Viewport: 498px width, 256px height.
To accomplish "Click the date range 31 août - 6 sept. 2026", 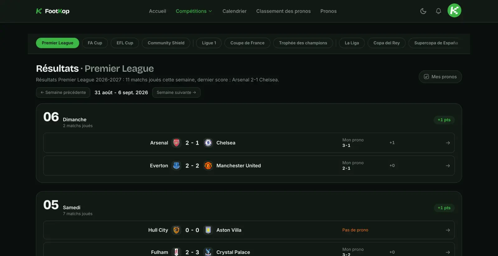I will pos(121,93).
